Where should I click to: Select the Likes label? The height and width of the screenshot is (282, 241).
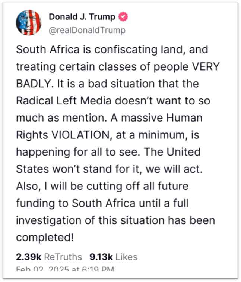tap(126, 257)
